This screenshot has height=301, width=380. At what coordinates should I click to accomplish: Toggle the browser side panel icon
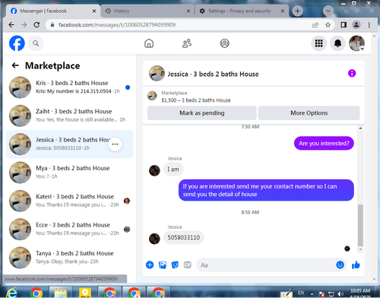click(344, 24)
